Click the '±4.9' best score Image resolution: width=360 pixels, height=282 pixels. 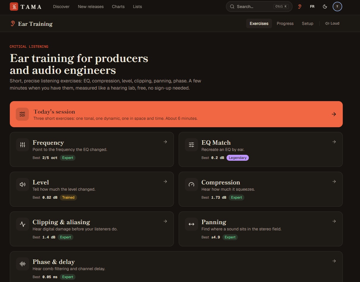pyautogui.click(x=216, y=237)
